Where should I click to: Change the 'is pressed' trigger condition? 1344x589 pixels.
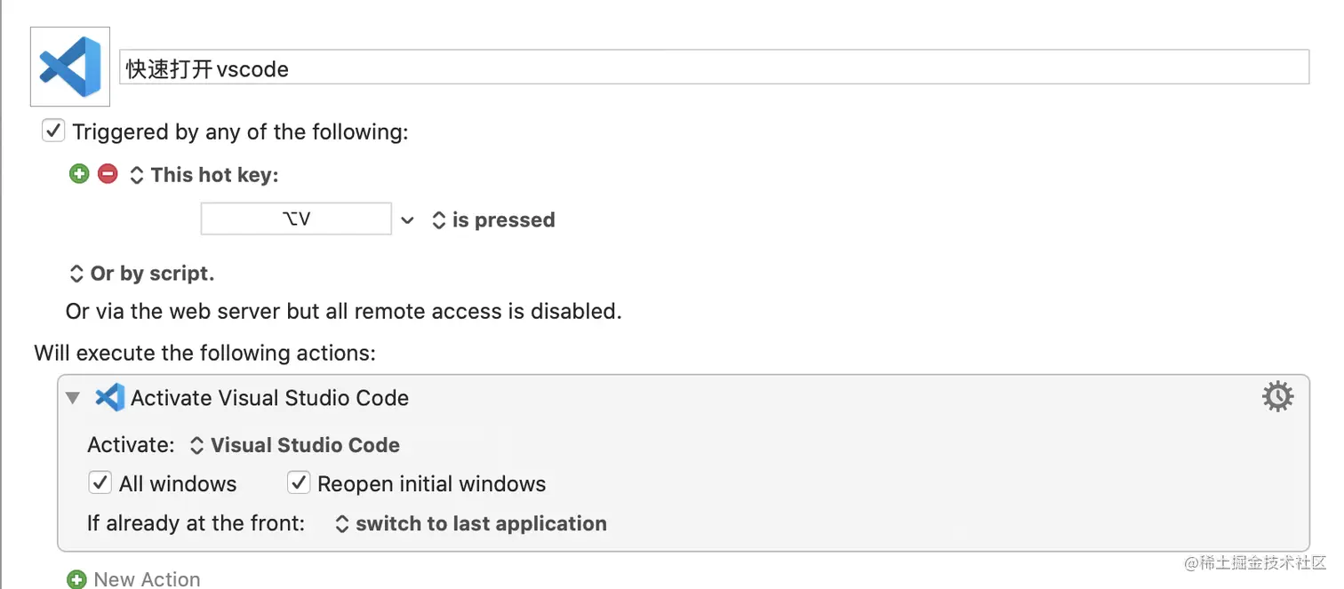click(493, 220)
